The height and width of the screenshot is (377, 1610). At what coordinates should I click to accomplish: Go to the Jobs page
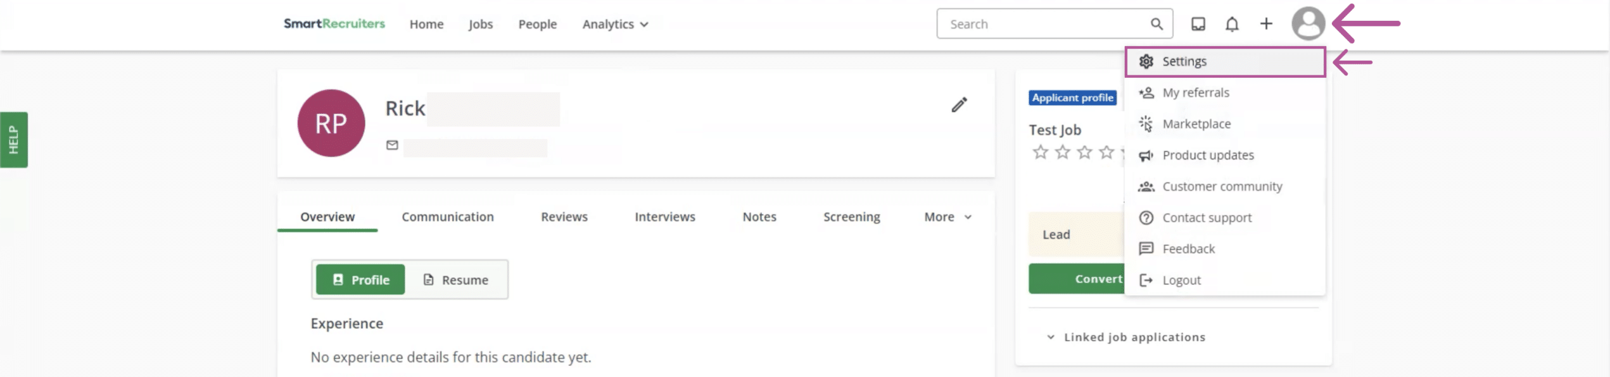click(480, 24)
